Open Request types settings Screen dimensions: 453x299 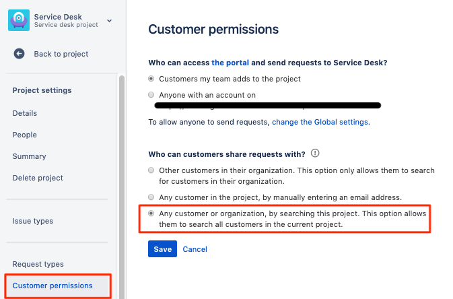(x=36, y=264)
